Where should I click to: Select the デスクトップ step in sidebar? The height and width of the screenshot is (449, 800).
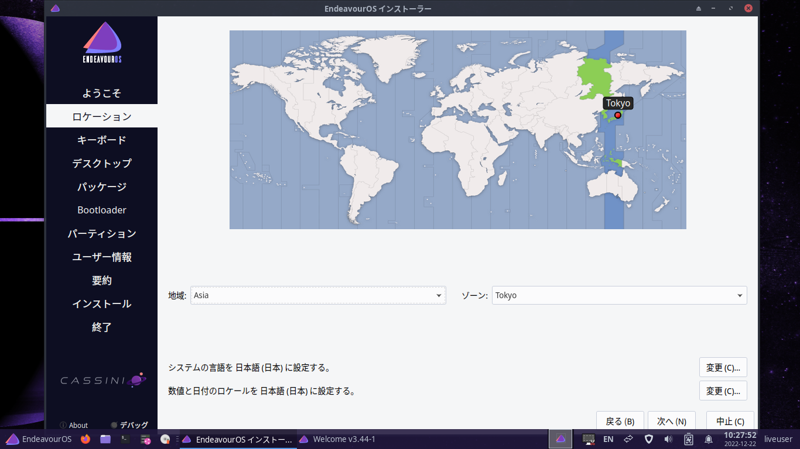coord(102,163)
